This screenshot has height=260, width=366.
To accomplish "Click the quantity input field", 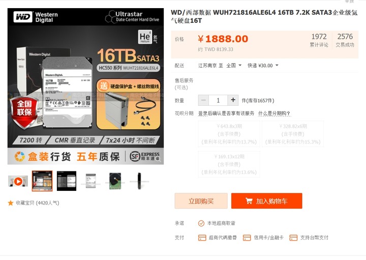I will tap(218, 100).
